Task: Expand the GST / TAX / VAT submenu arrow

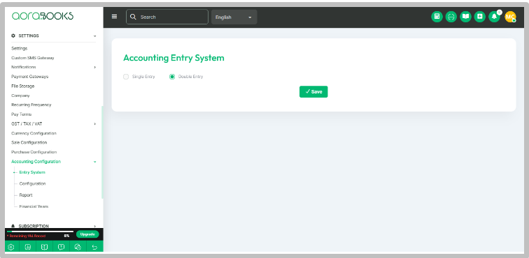Action: tap(94, 124)
